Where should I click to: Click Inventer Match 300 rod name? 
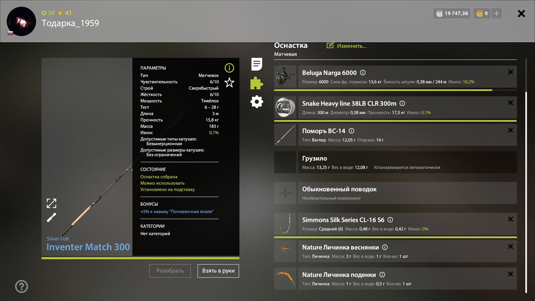coord(88,247)
